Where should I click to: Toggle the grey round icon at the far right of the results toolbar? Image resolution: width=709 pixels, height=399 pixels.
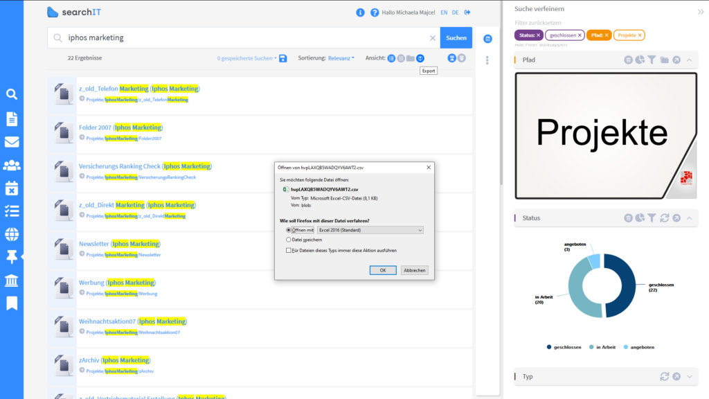[461, 58]
